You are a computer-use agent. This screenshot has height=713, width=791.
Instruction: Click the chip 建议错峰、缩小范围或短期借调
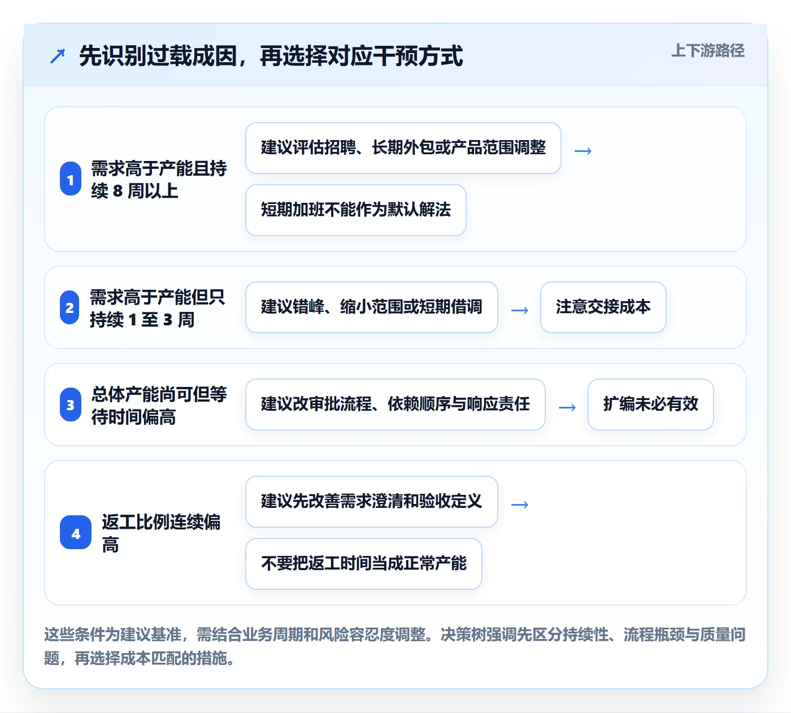point(372,307)
